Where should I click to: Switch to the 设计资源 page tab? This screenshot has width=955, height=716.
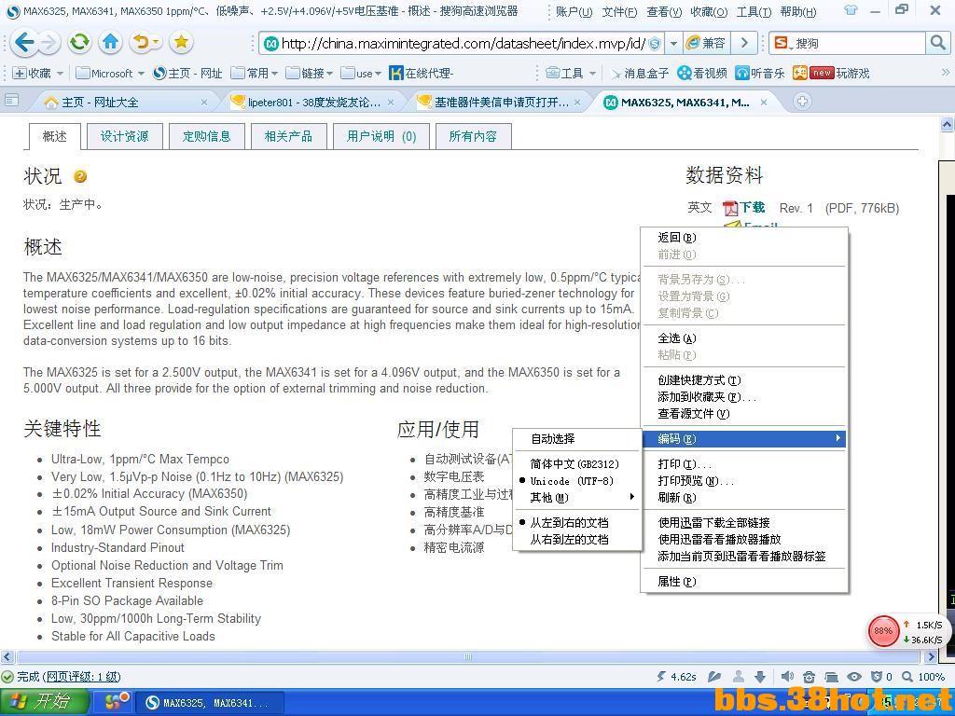click(125, 136)
